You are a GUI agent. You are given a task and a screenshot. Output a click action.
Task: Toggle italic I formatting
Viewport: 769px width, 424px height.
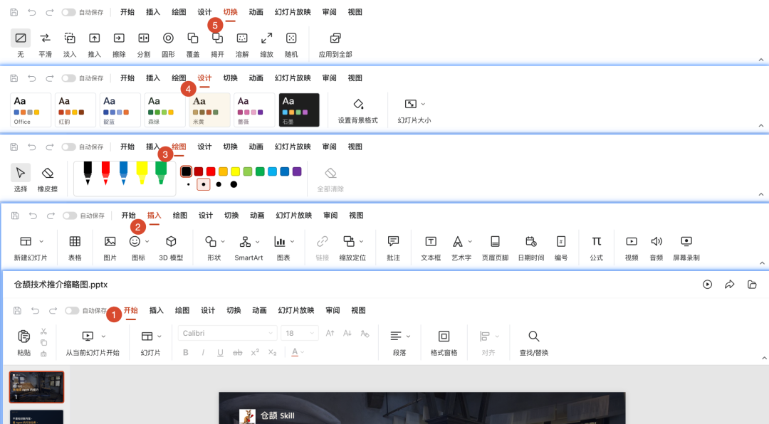[203, 352]
